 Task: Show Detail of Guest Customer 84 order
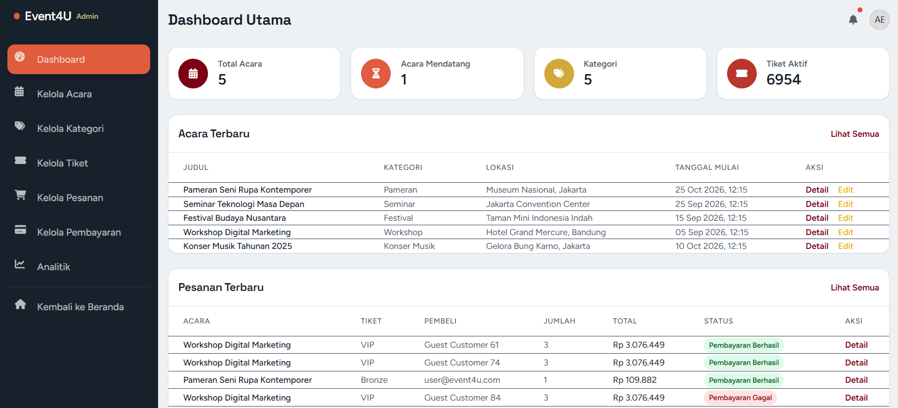857,398
